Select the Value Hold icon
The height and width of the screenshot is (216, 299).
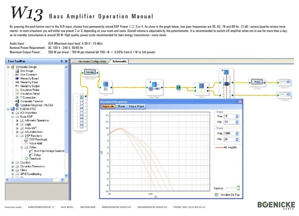coord(26,143)
